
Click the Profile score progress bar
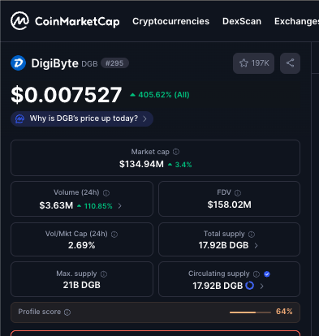(250, 312)
